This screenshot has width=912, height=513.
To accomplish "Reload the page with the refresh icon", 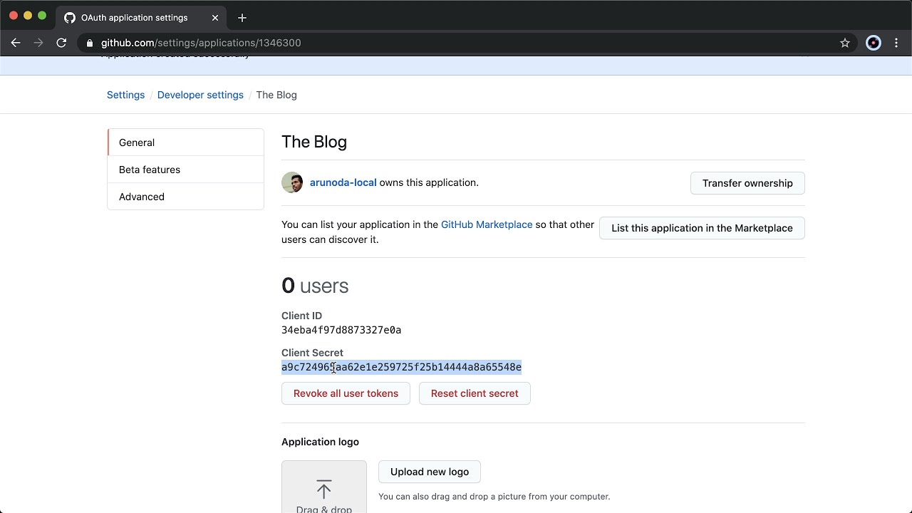I will [61, 43].
